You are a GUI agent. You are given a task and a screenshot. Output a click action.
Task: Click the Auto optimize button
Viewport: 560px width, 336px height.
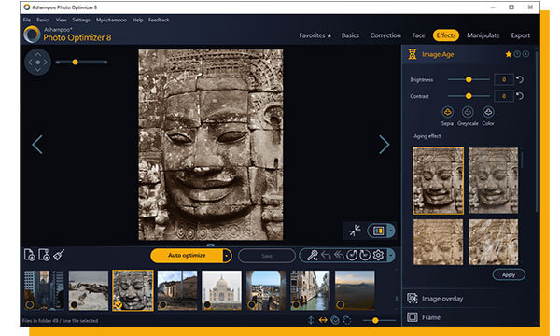(x=187, y=256)
